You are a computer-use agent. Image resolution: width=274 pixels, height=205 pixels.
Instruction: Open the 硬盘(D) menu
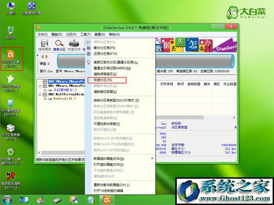(57, 35)
